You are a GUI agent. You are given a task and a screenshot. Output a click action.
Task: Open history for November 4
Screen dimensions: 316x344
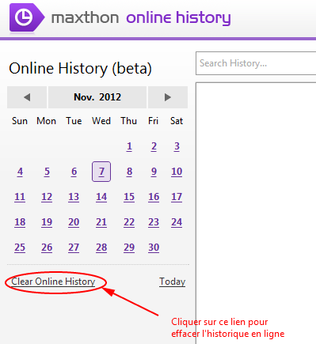[20, 172]
